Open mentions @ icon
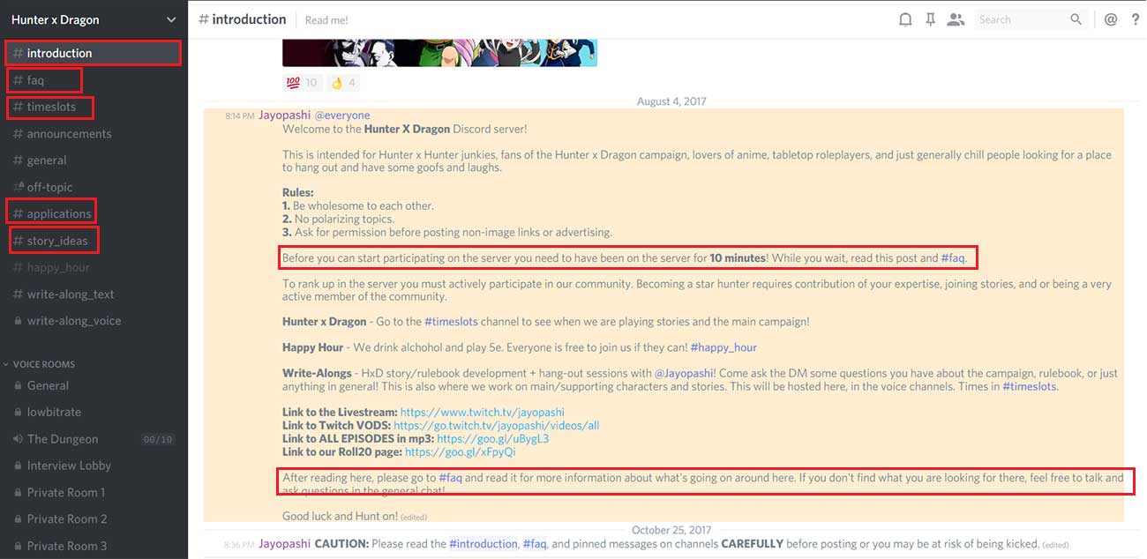 pyautogui.click(x=1111, y=19)
